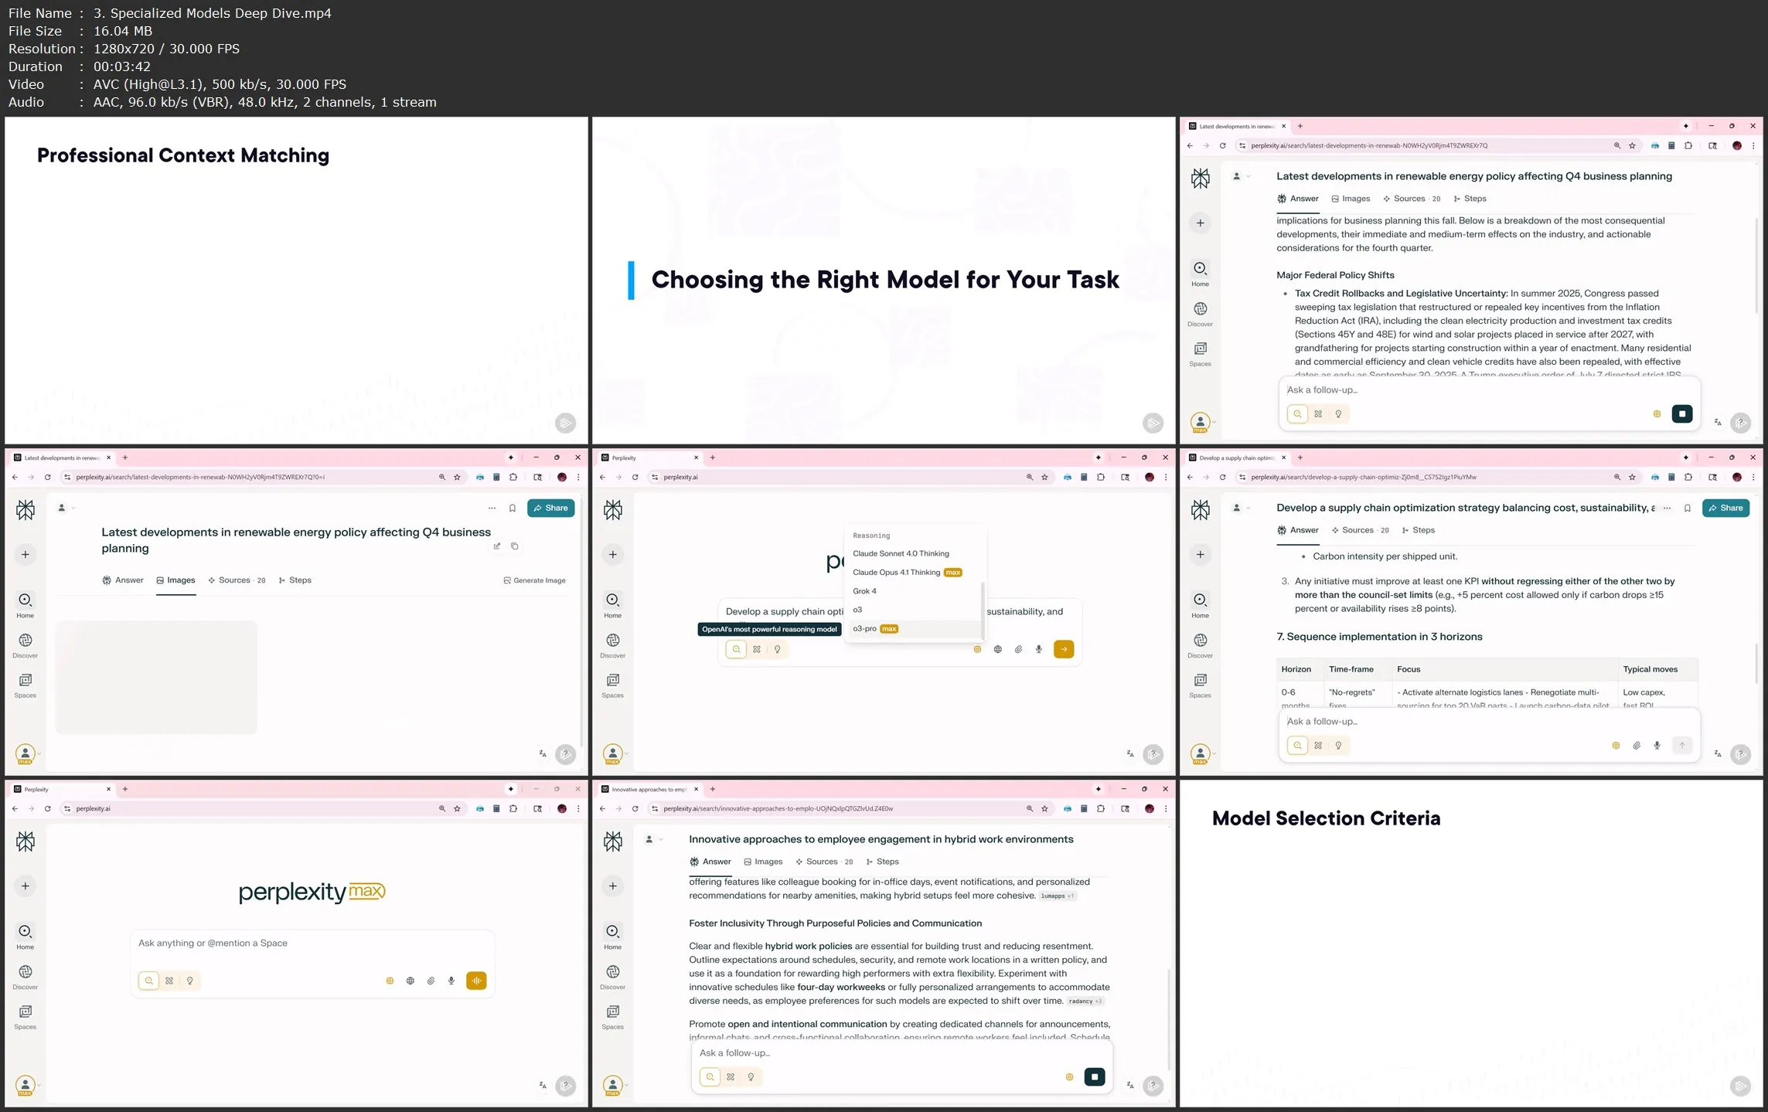Screen dimensions: 1768x1112
Task: Open model selector in supply chain follow-up box
Action: 1616,746
